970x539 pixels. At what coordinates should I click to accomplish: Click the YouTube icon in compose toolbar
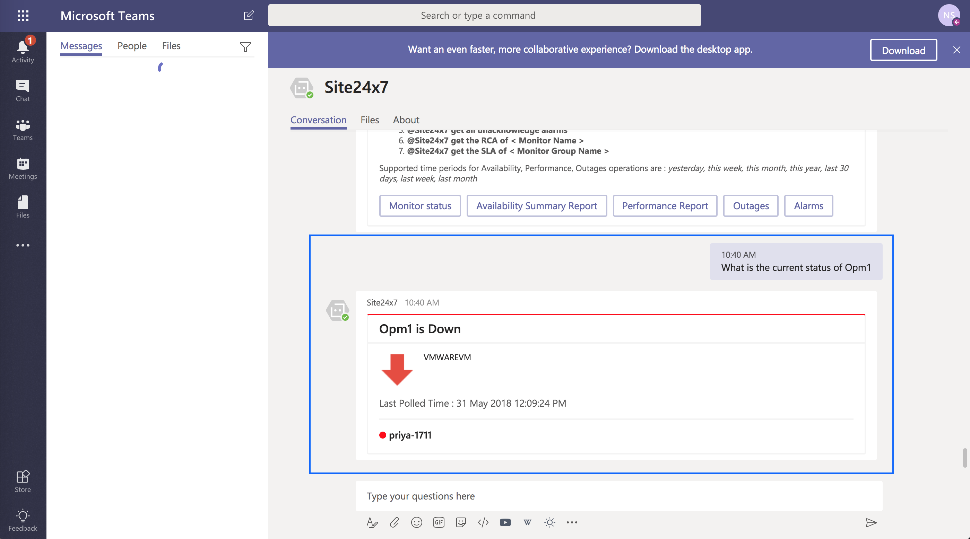point(505,522)
